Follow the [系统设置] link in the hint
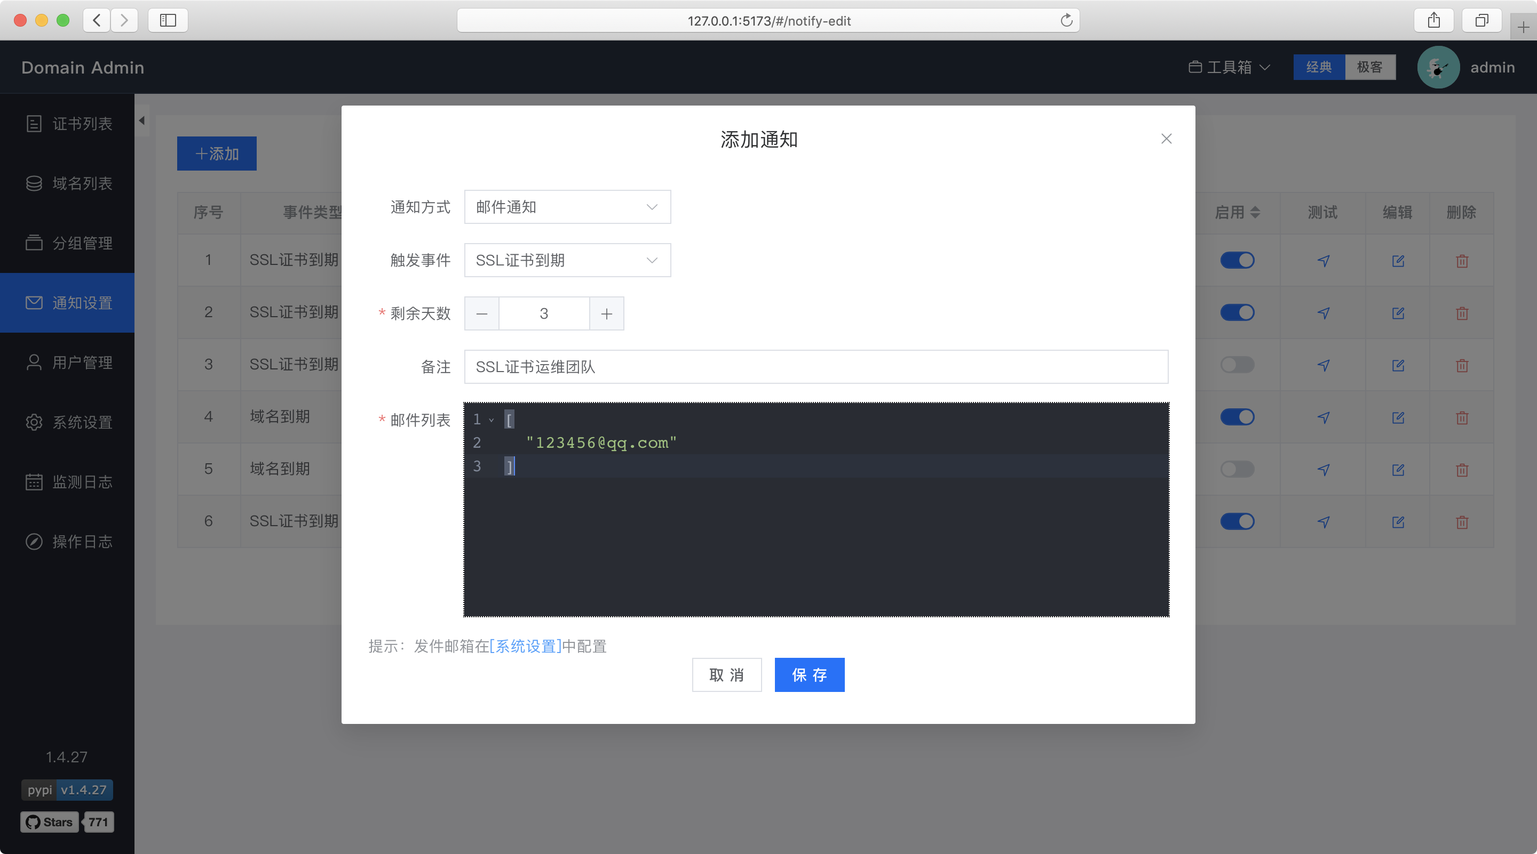 525,646
